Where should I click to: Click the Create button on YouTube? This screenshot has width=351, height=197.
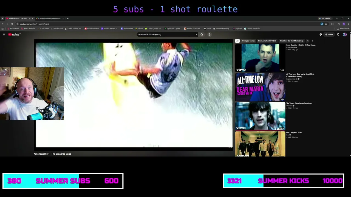tap(329, 34)
